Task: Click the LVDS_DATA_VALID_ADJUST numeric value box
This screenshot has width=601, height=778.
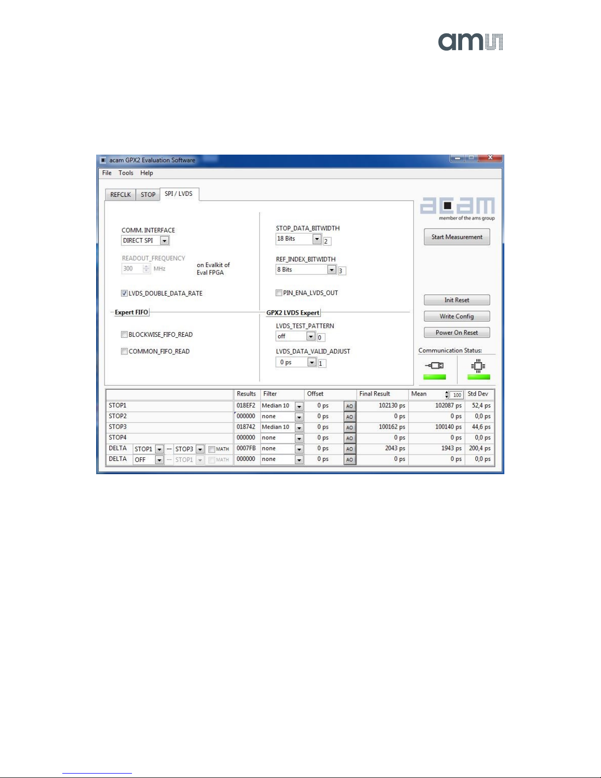Action: [322, 364]
